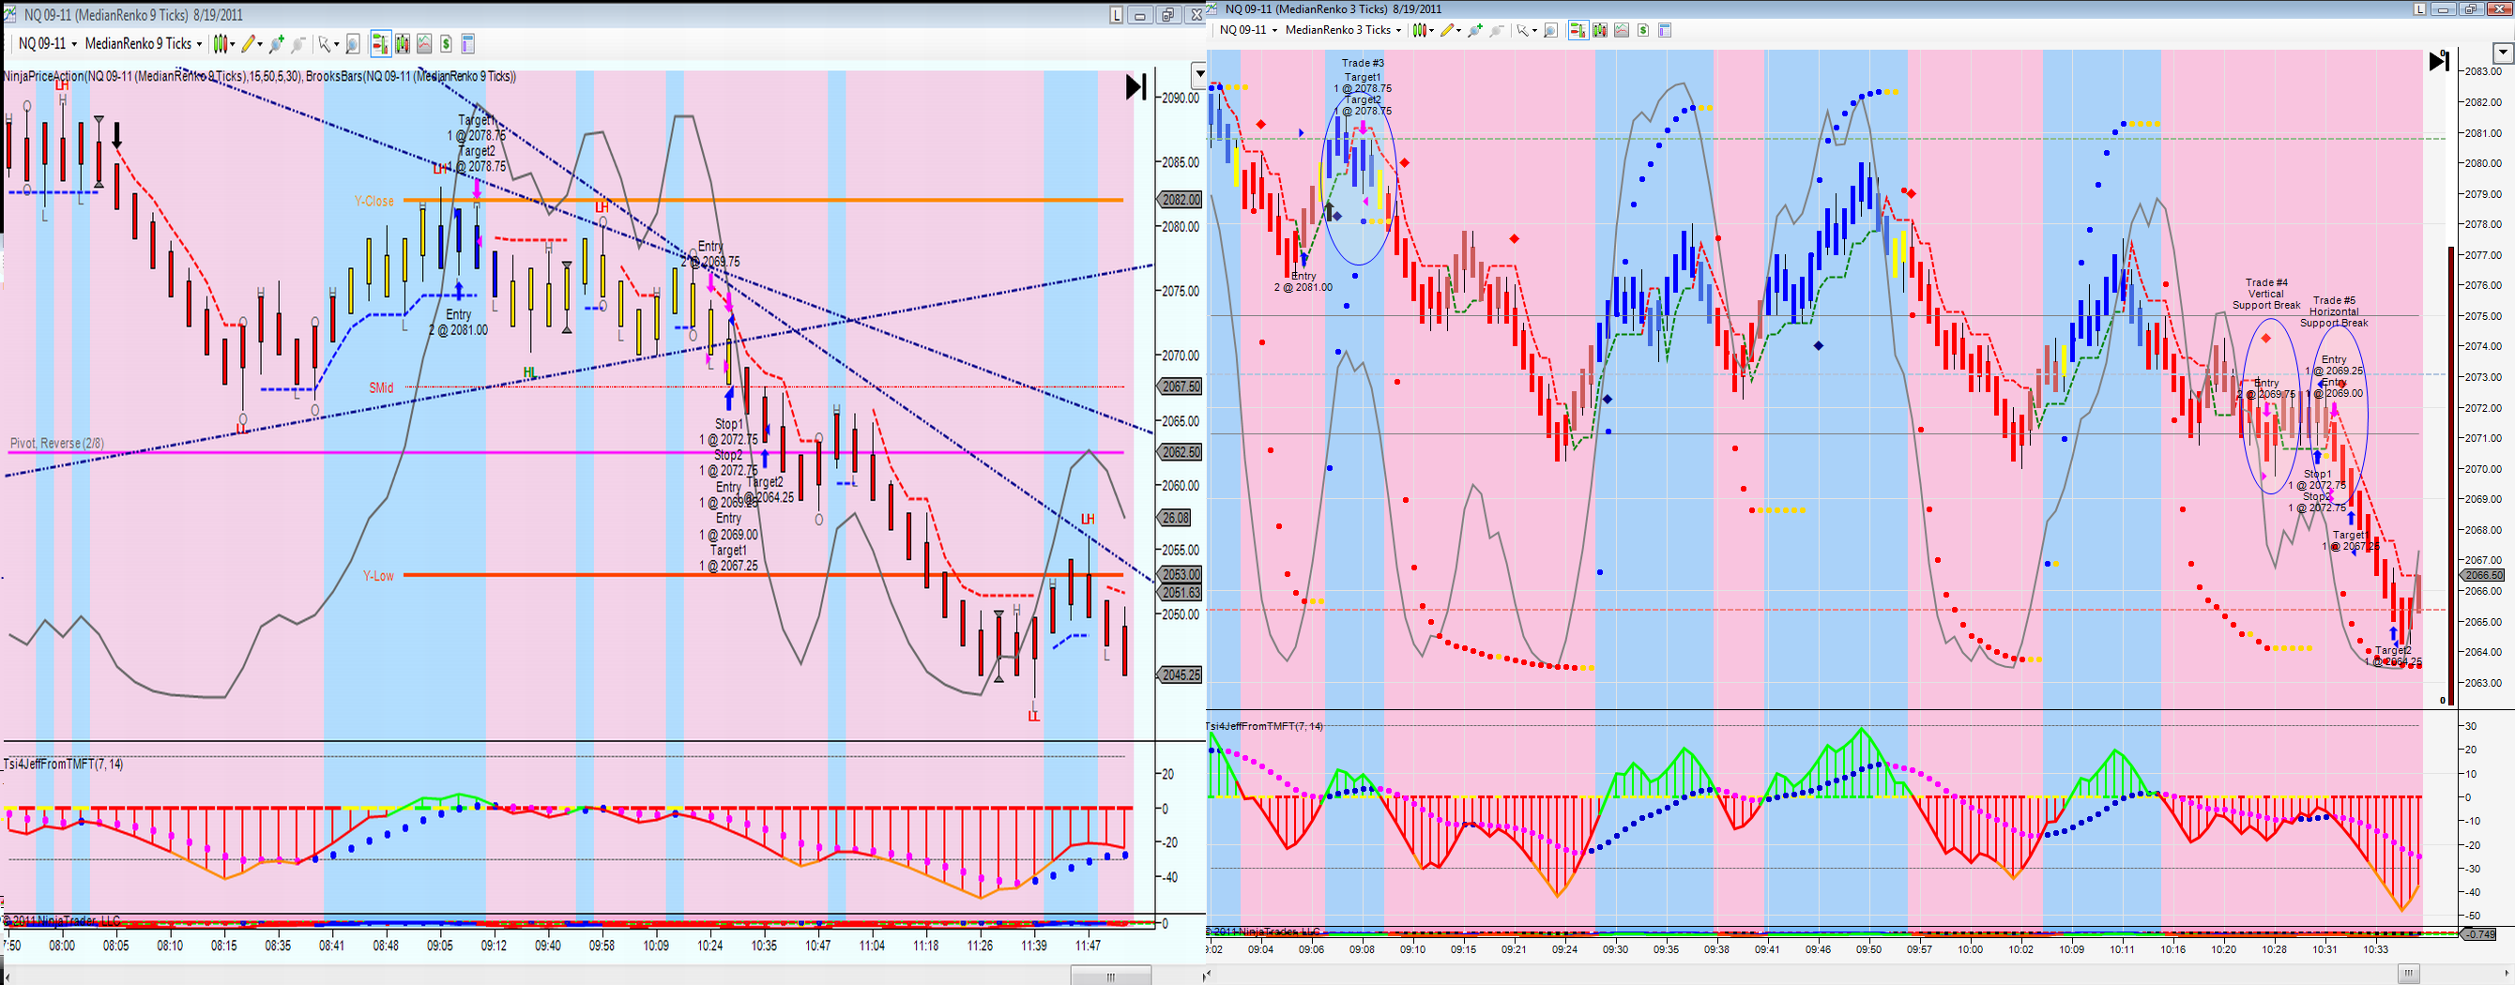This screenshot has height=985, width=2515.
Task: Toggle Chart Trader panel in 3 Ticks chart
Action: [1578, 30]
